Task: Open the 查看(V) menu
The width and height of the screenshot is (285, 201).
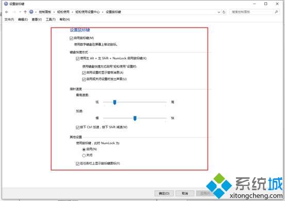Action: [x=37, y=19]
